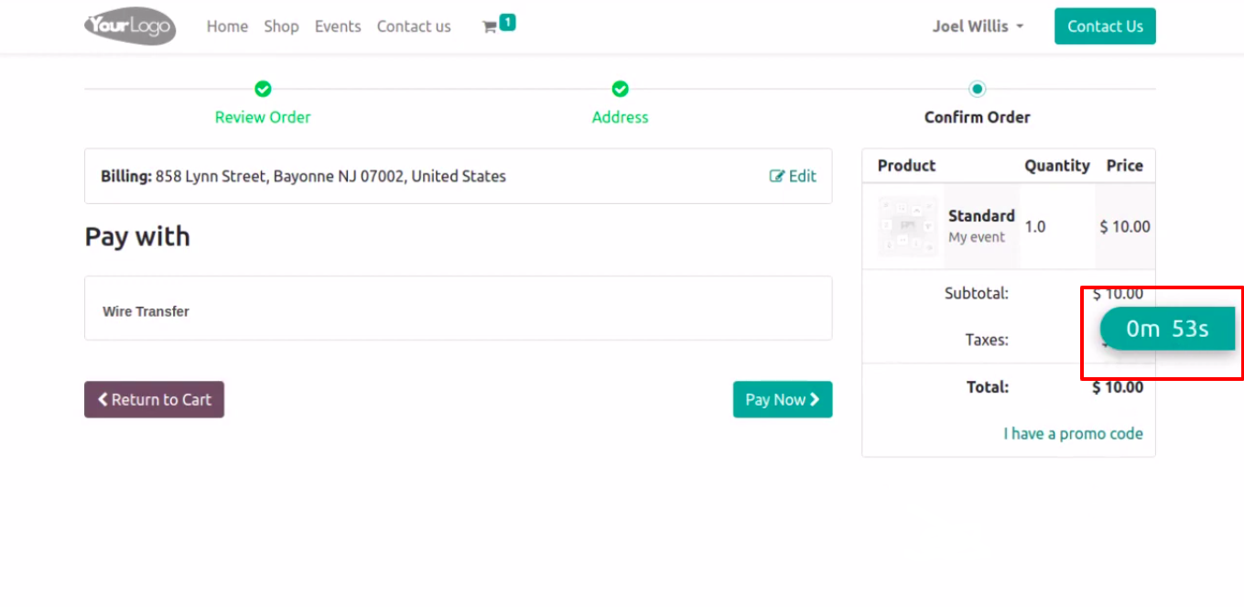The width and height of the screenshot is (1244, 607).
Task: Expand the Joel Willis user dropdown
Action: point(978,27)
